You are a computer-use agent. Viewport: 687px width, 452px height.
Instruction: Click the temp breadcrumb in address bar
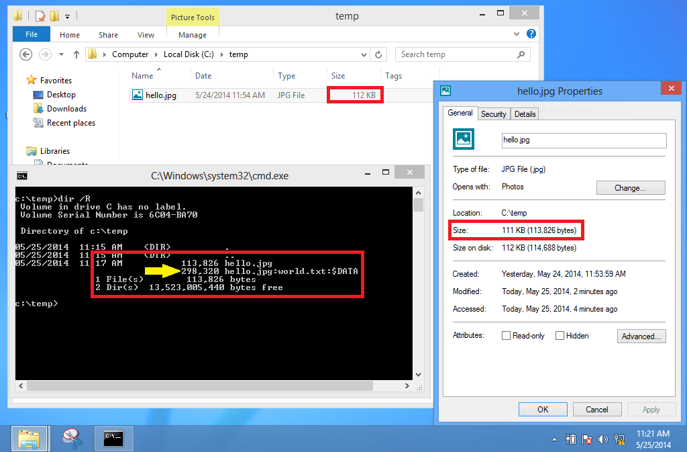(x=239, y=54)
